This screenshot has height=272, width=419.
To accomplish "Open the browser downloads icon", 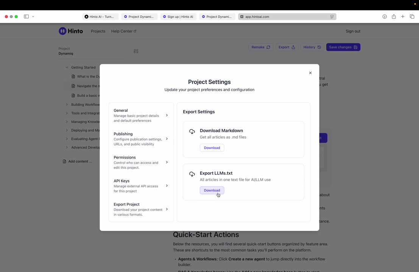I will click(x=385, y=17).
